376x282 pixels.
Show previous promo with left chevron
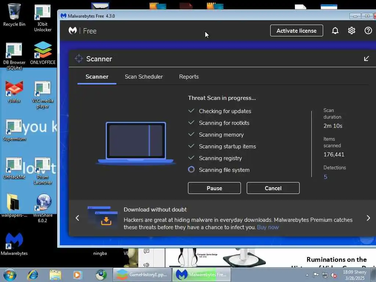(77, 218)
